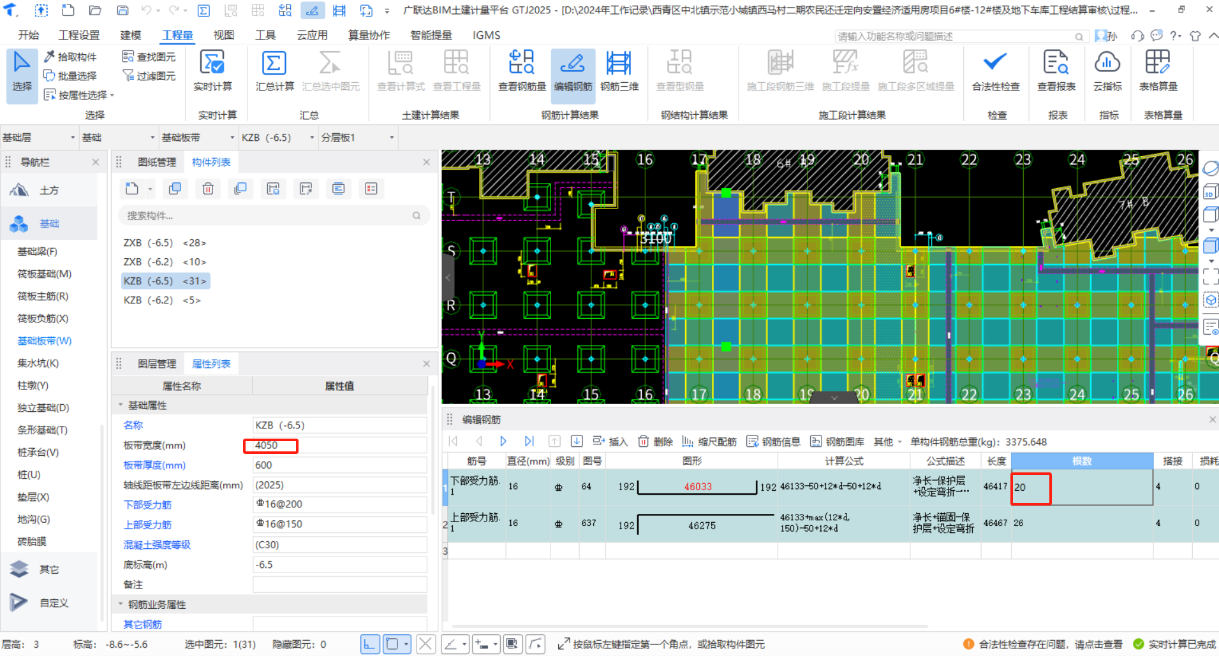Screen dimensions: 1219x656
Task: Click new component icon in 构件列表
Action: coord(132,189)
